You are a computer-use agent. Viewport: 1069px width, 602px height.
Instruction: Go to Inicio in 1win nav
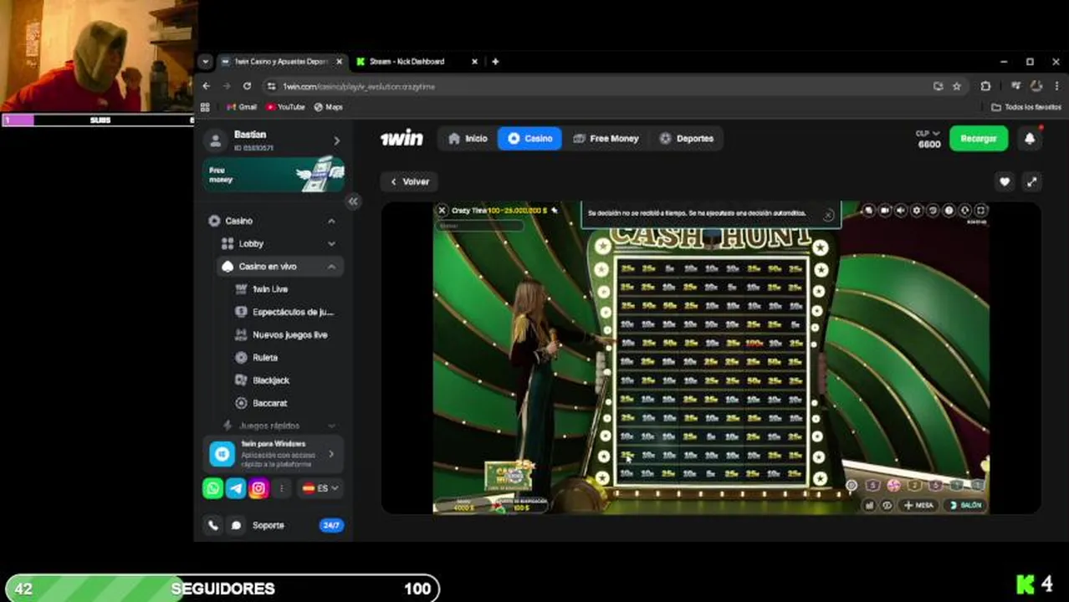[x=468, y=139]
